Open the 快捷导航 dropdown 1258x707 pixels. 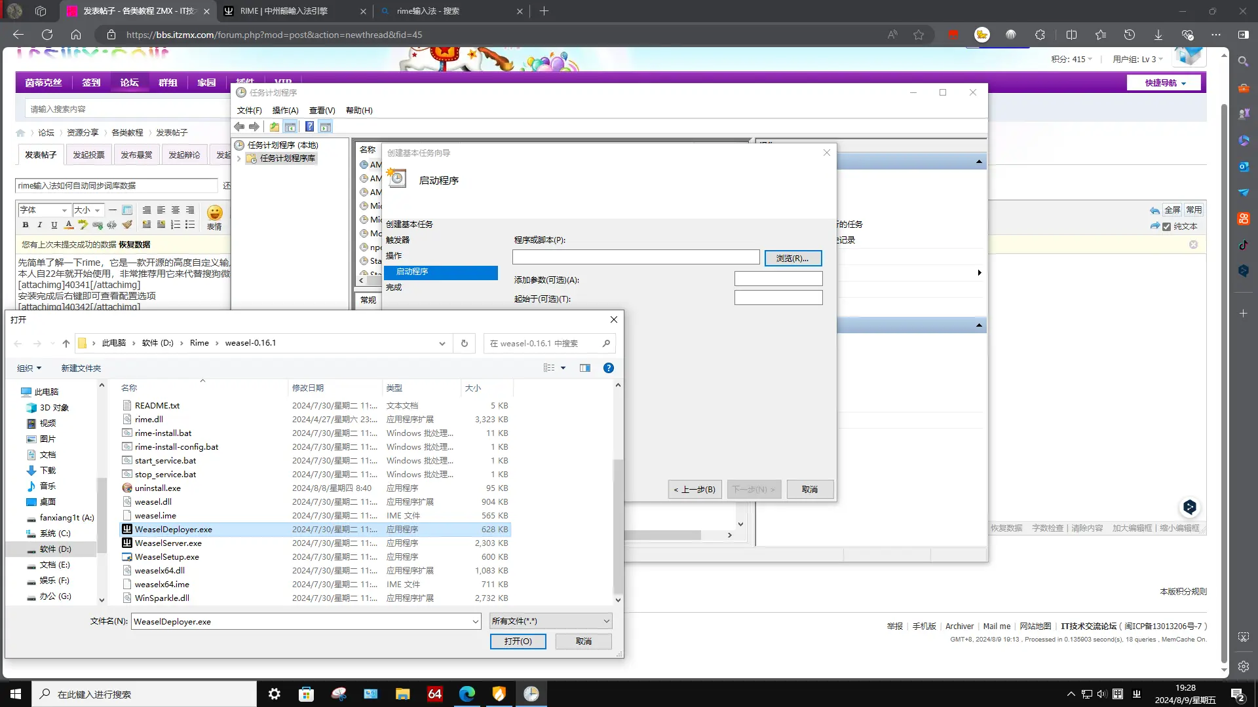coord(1165,83)
